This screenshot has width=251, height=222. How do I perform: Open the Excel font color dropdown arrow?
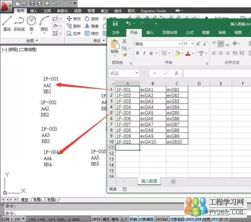coord(193,53)
